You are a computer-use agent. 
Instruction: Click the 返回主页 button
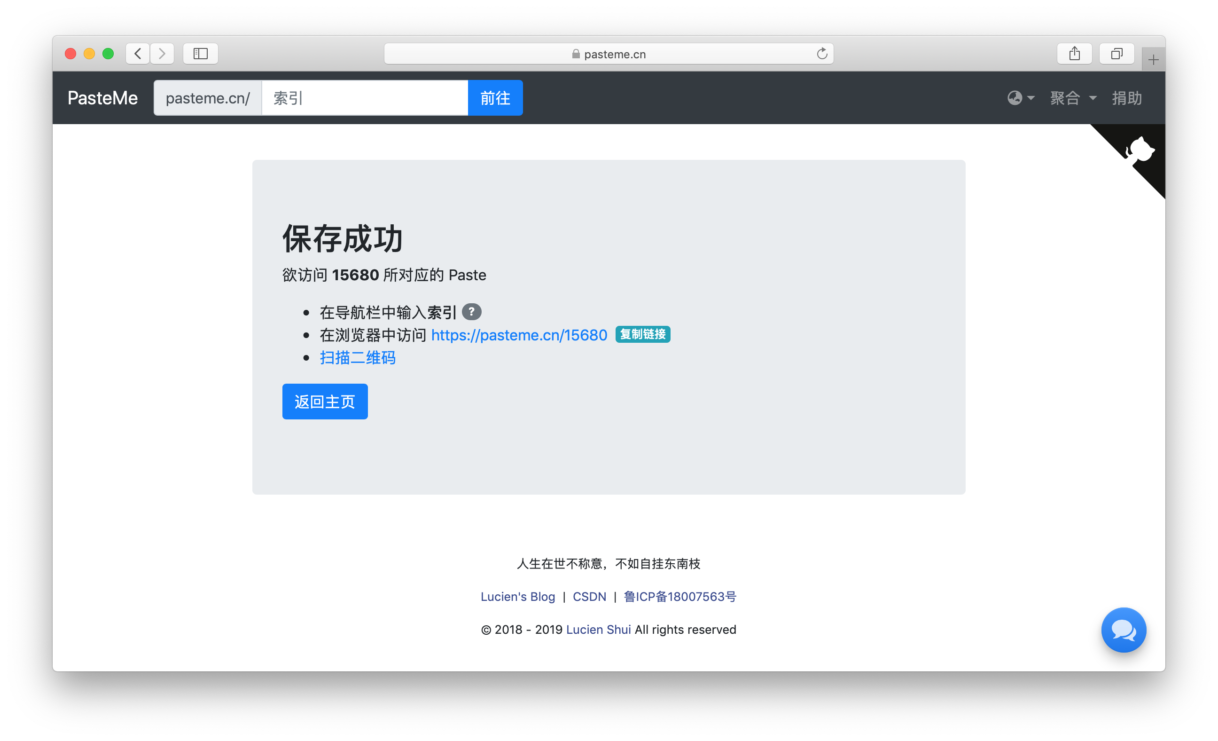click(325, 402)
